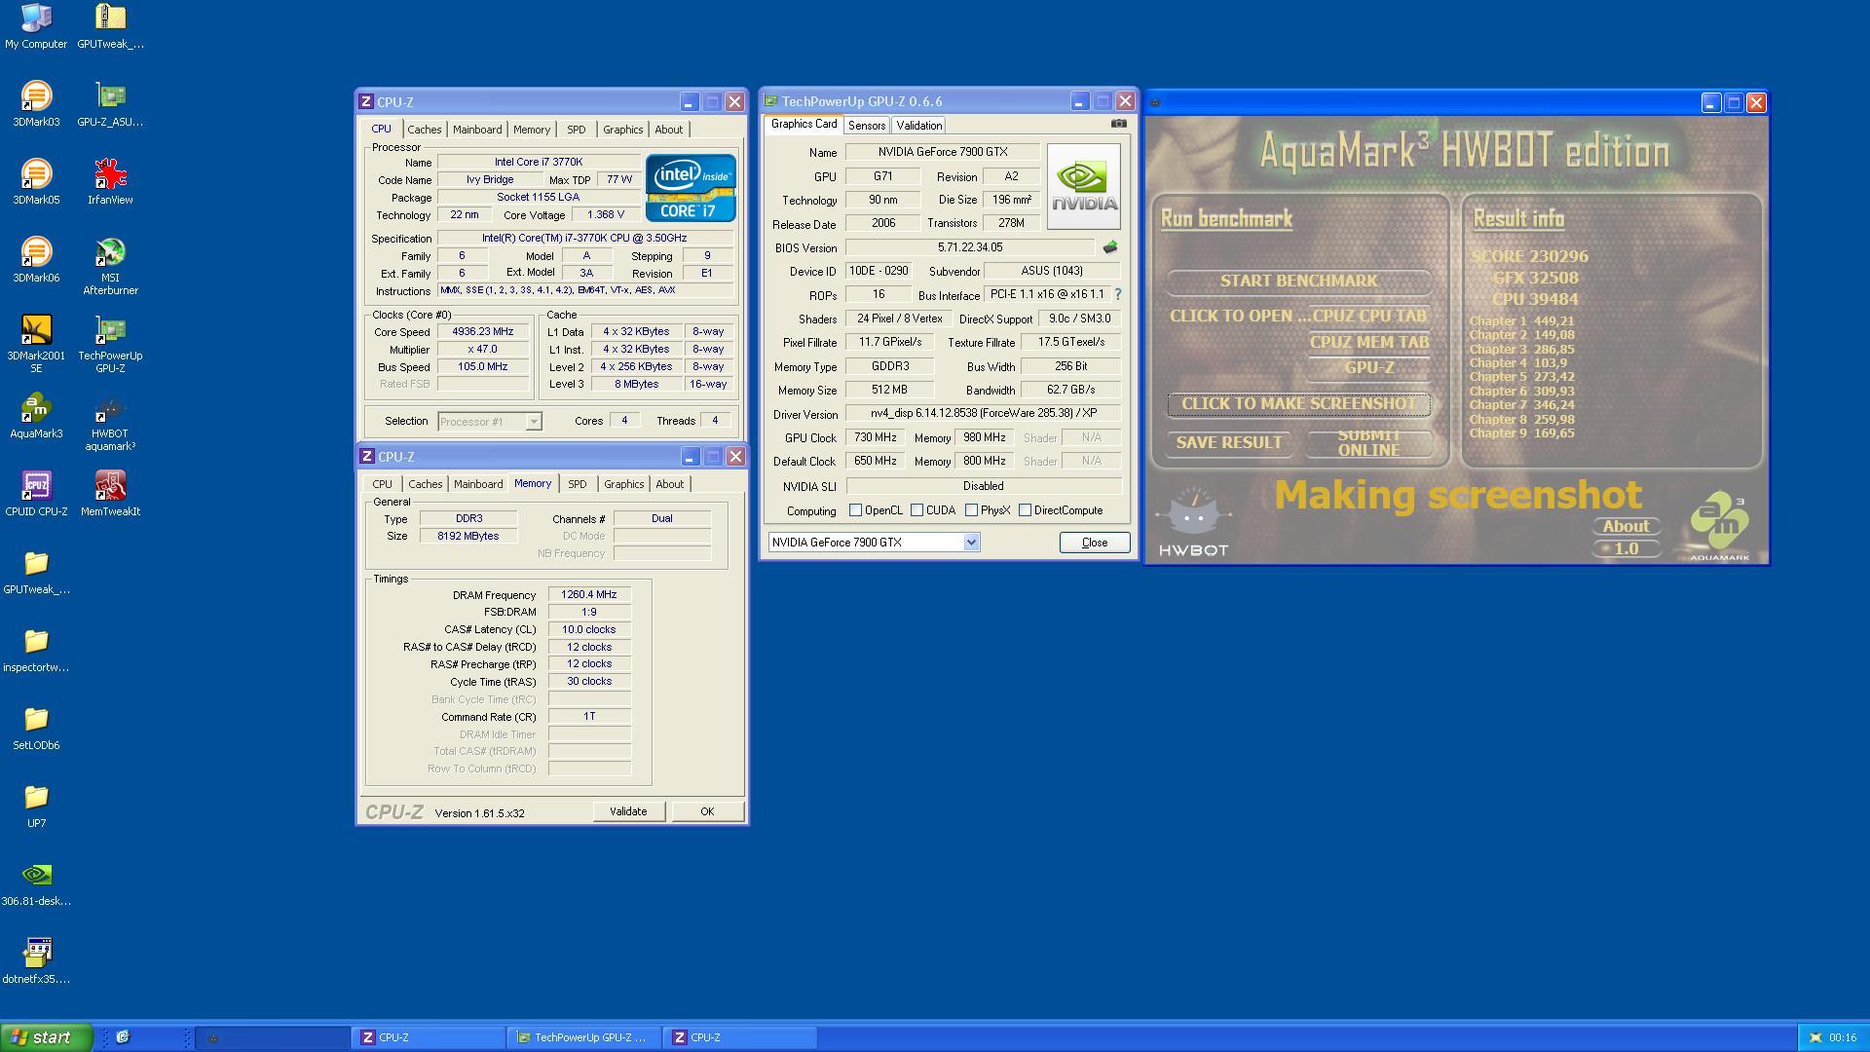The height and width of the screenshot is (1052, 1870).
Task: Click the DRAM Frequency value field
Action: click(x=589, y=595)
